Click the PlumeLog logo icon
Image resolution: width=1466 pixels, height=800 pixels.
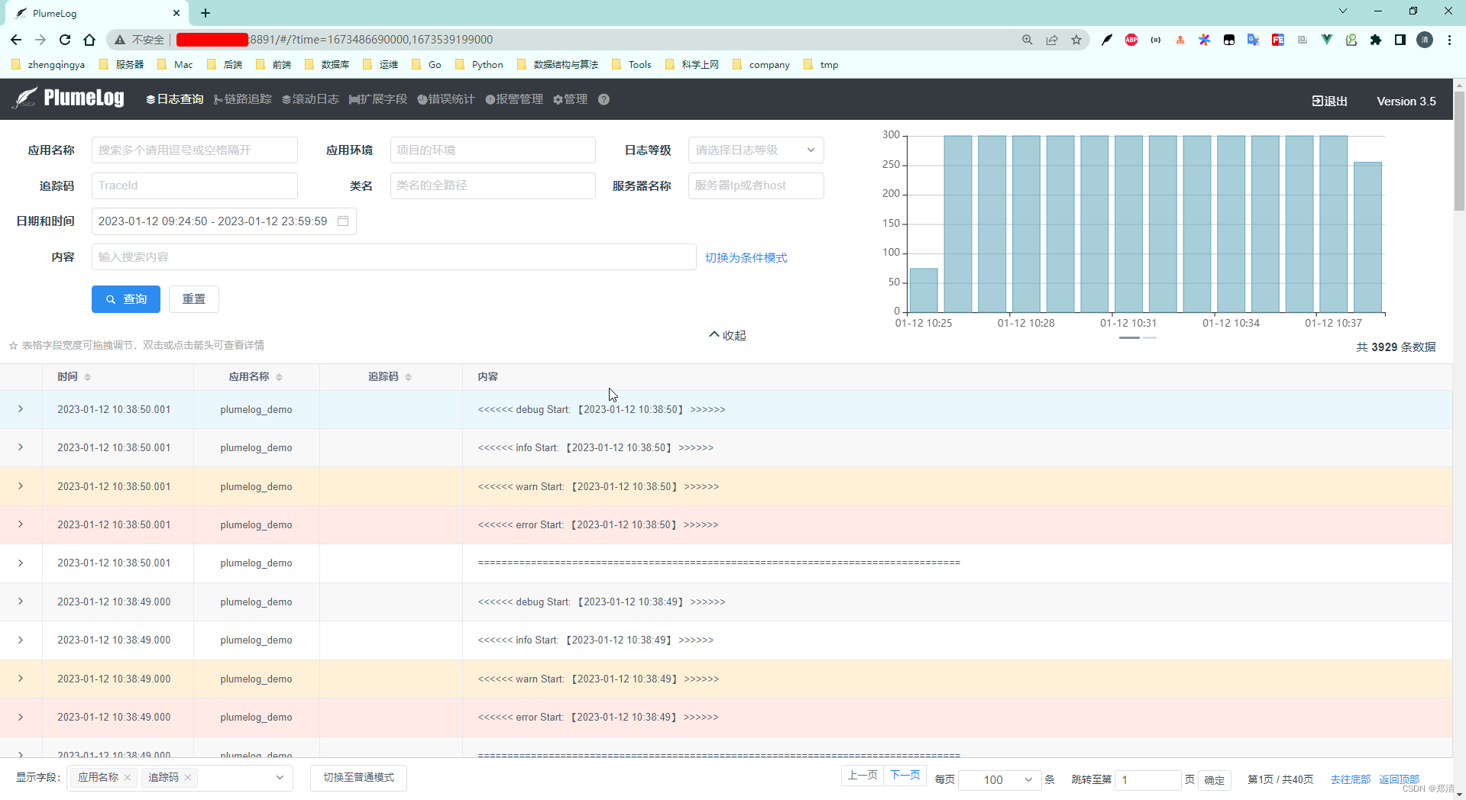(x=24, y=98)
